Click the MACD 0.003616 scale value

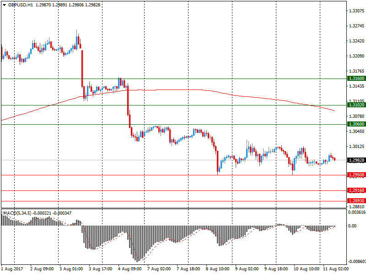357,212
